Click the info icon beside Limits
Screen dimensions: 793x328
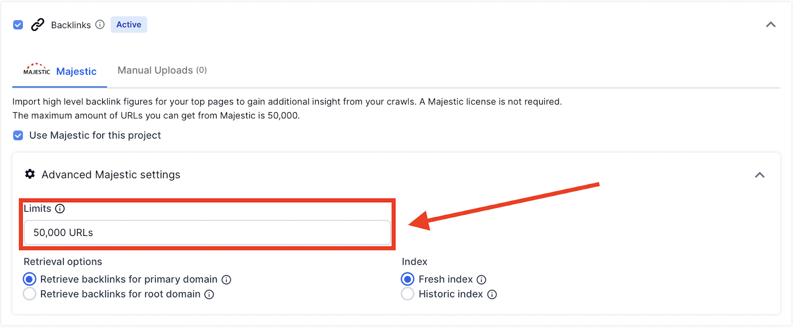(60, 209)
